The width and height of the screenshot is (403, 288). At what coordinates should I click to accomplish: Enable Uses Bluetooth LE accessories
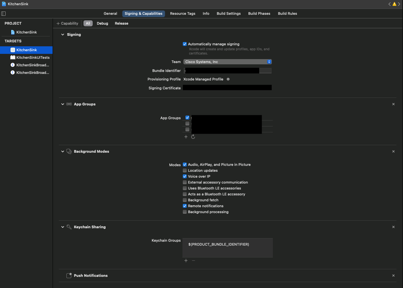point(185,188)
